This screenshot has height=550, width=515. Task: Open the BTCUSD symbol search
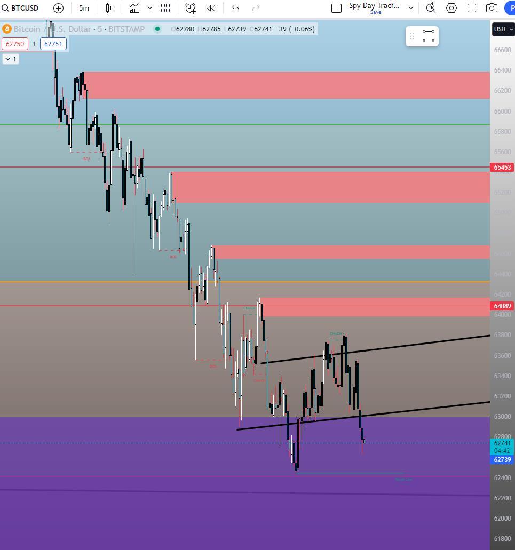[x=20, y=8]
